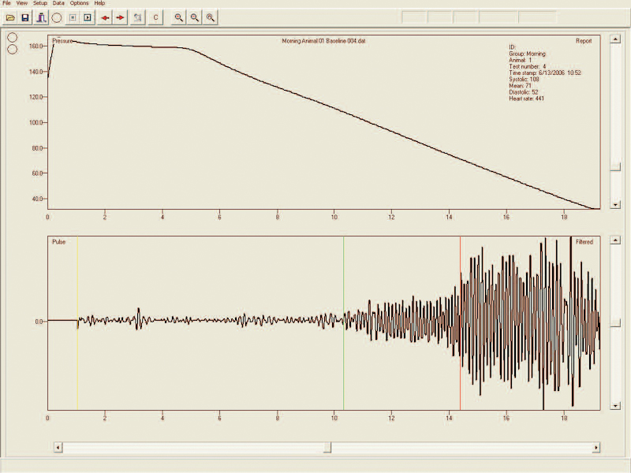Select the red marker line in the Pulse graph
631x473 pixels.
click(x=461, y=323)
